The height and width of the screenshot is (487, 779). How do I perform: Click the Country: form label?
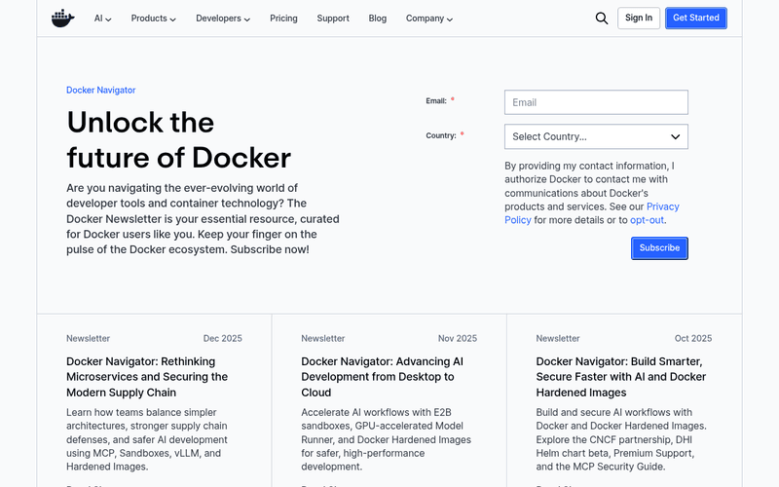coord(441,135)
